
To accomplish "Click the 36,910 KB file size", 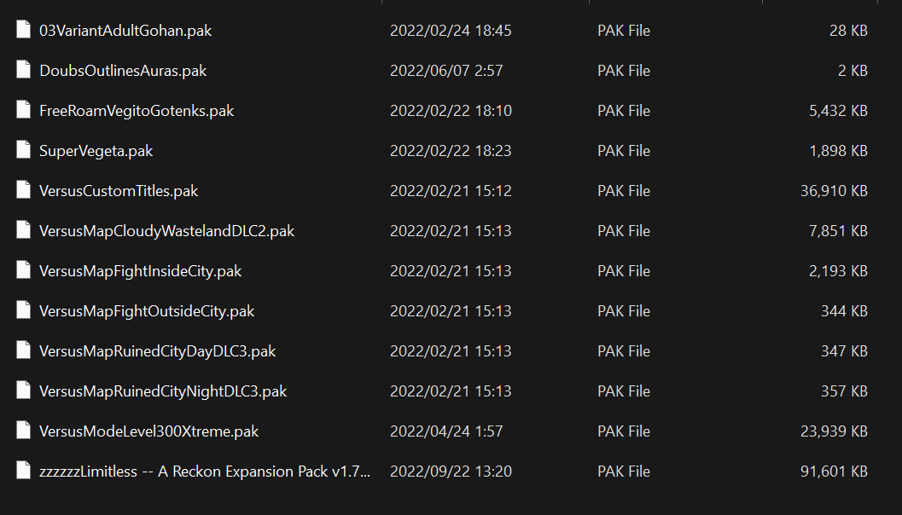I will pos(834,191).
